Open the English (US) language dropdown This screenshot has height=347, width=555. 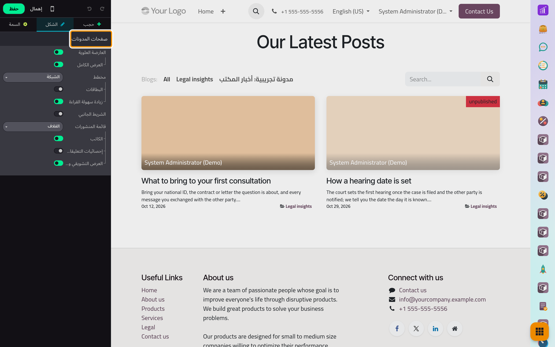[351, 12]
